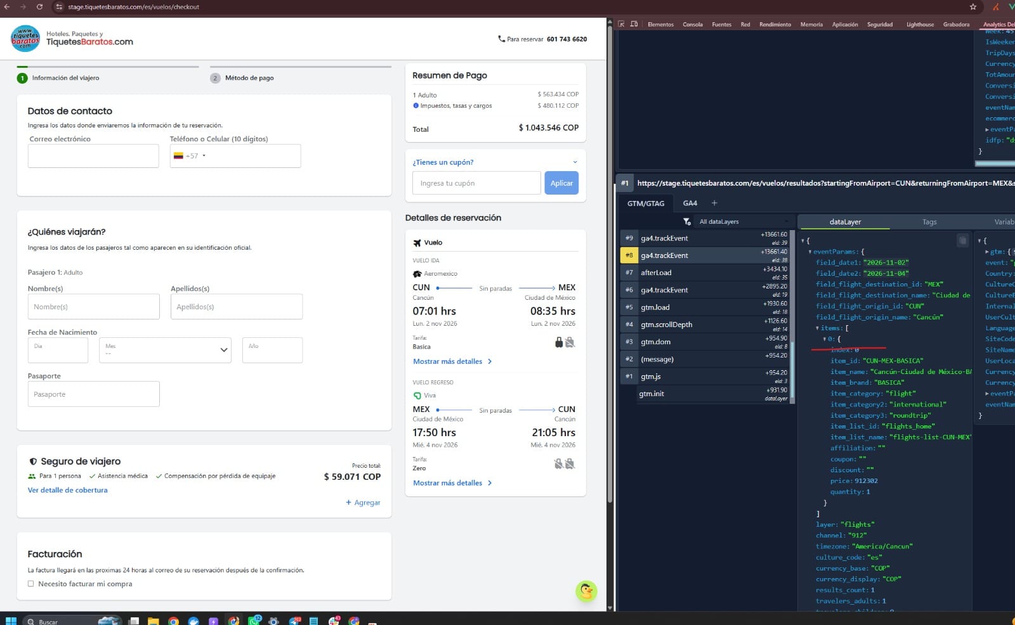Bookmark page with star icon

click(972, 7)
